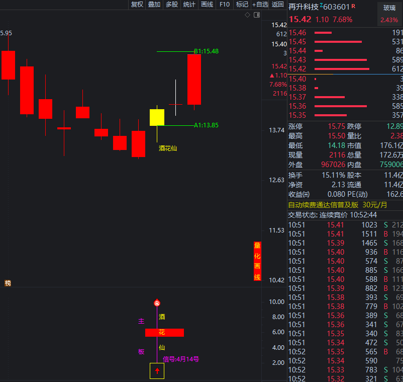Click the red R marker in the indicator pane
Image resolution: width=403 pixels, height=382 pixels.
157,303
